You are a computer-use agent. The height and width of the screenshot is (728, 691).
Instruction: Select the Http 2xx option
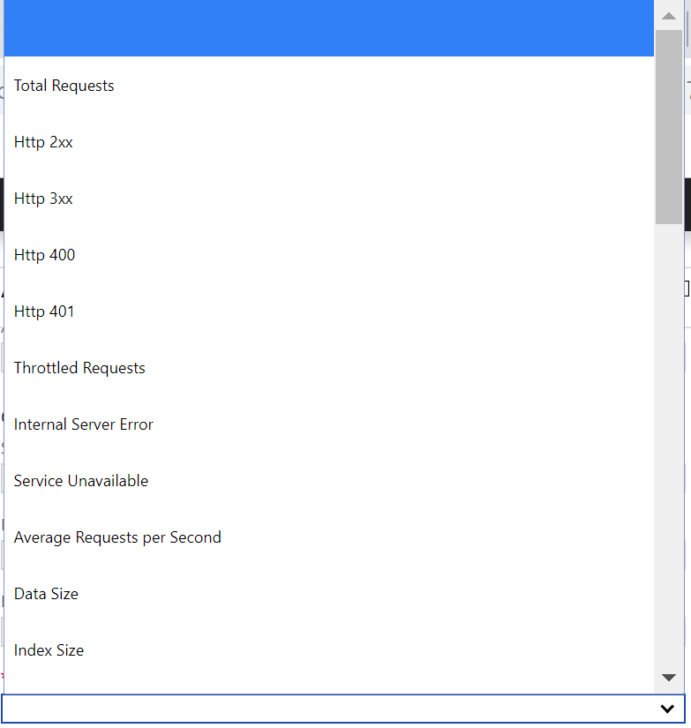point(329,142)
